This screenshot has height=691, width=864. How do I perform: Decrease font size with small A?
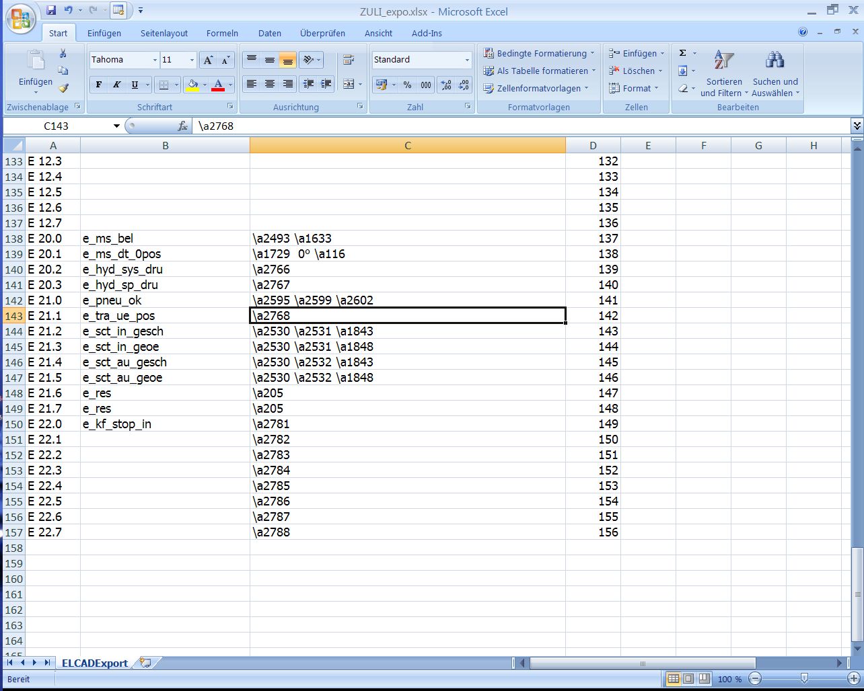click(x=226, y=60)
